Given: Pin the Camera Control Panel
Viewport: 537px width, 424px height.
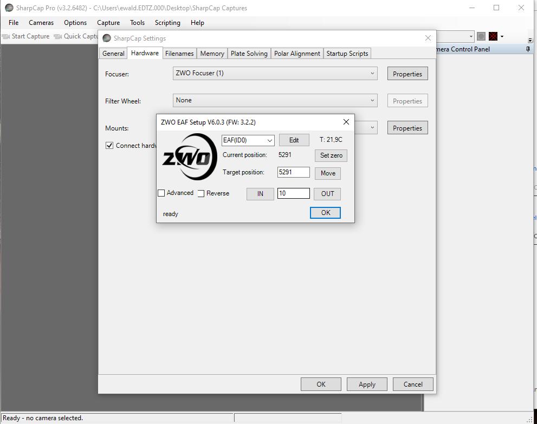Looking at the screenshot, I should [528, 49].
